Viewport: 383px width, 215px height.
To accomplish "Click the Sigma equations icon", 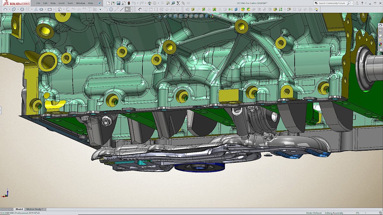I will tap(178, 3).
